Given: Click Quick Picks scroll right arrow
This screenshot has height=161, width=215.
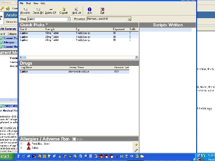Looking at the screenshot, I should point(136,57).
